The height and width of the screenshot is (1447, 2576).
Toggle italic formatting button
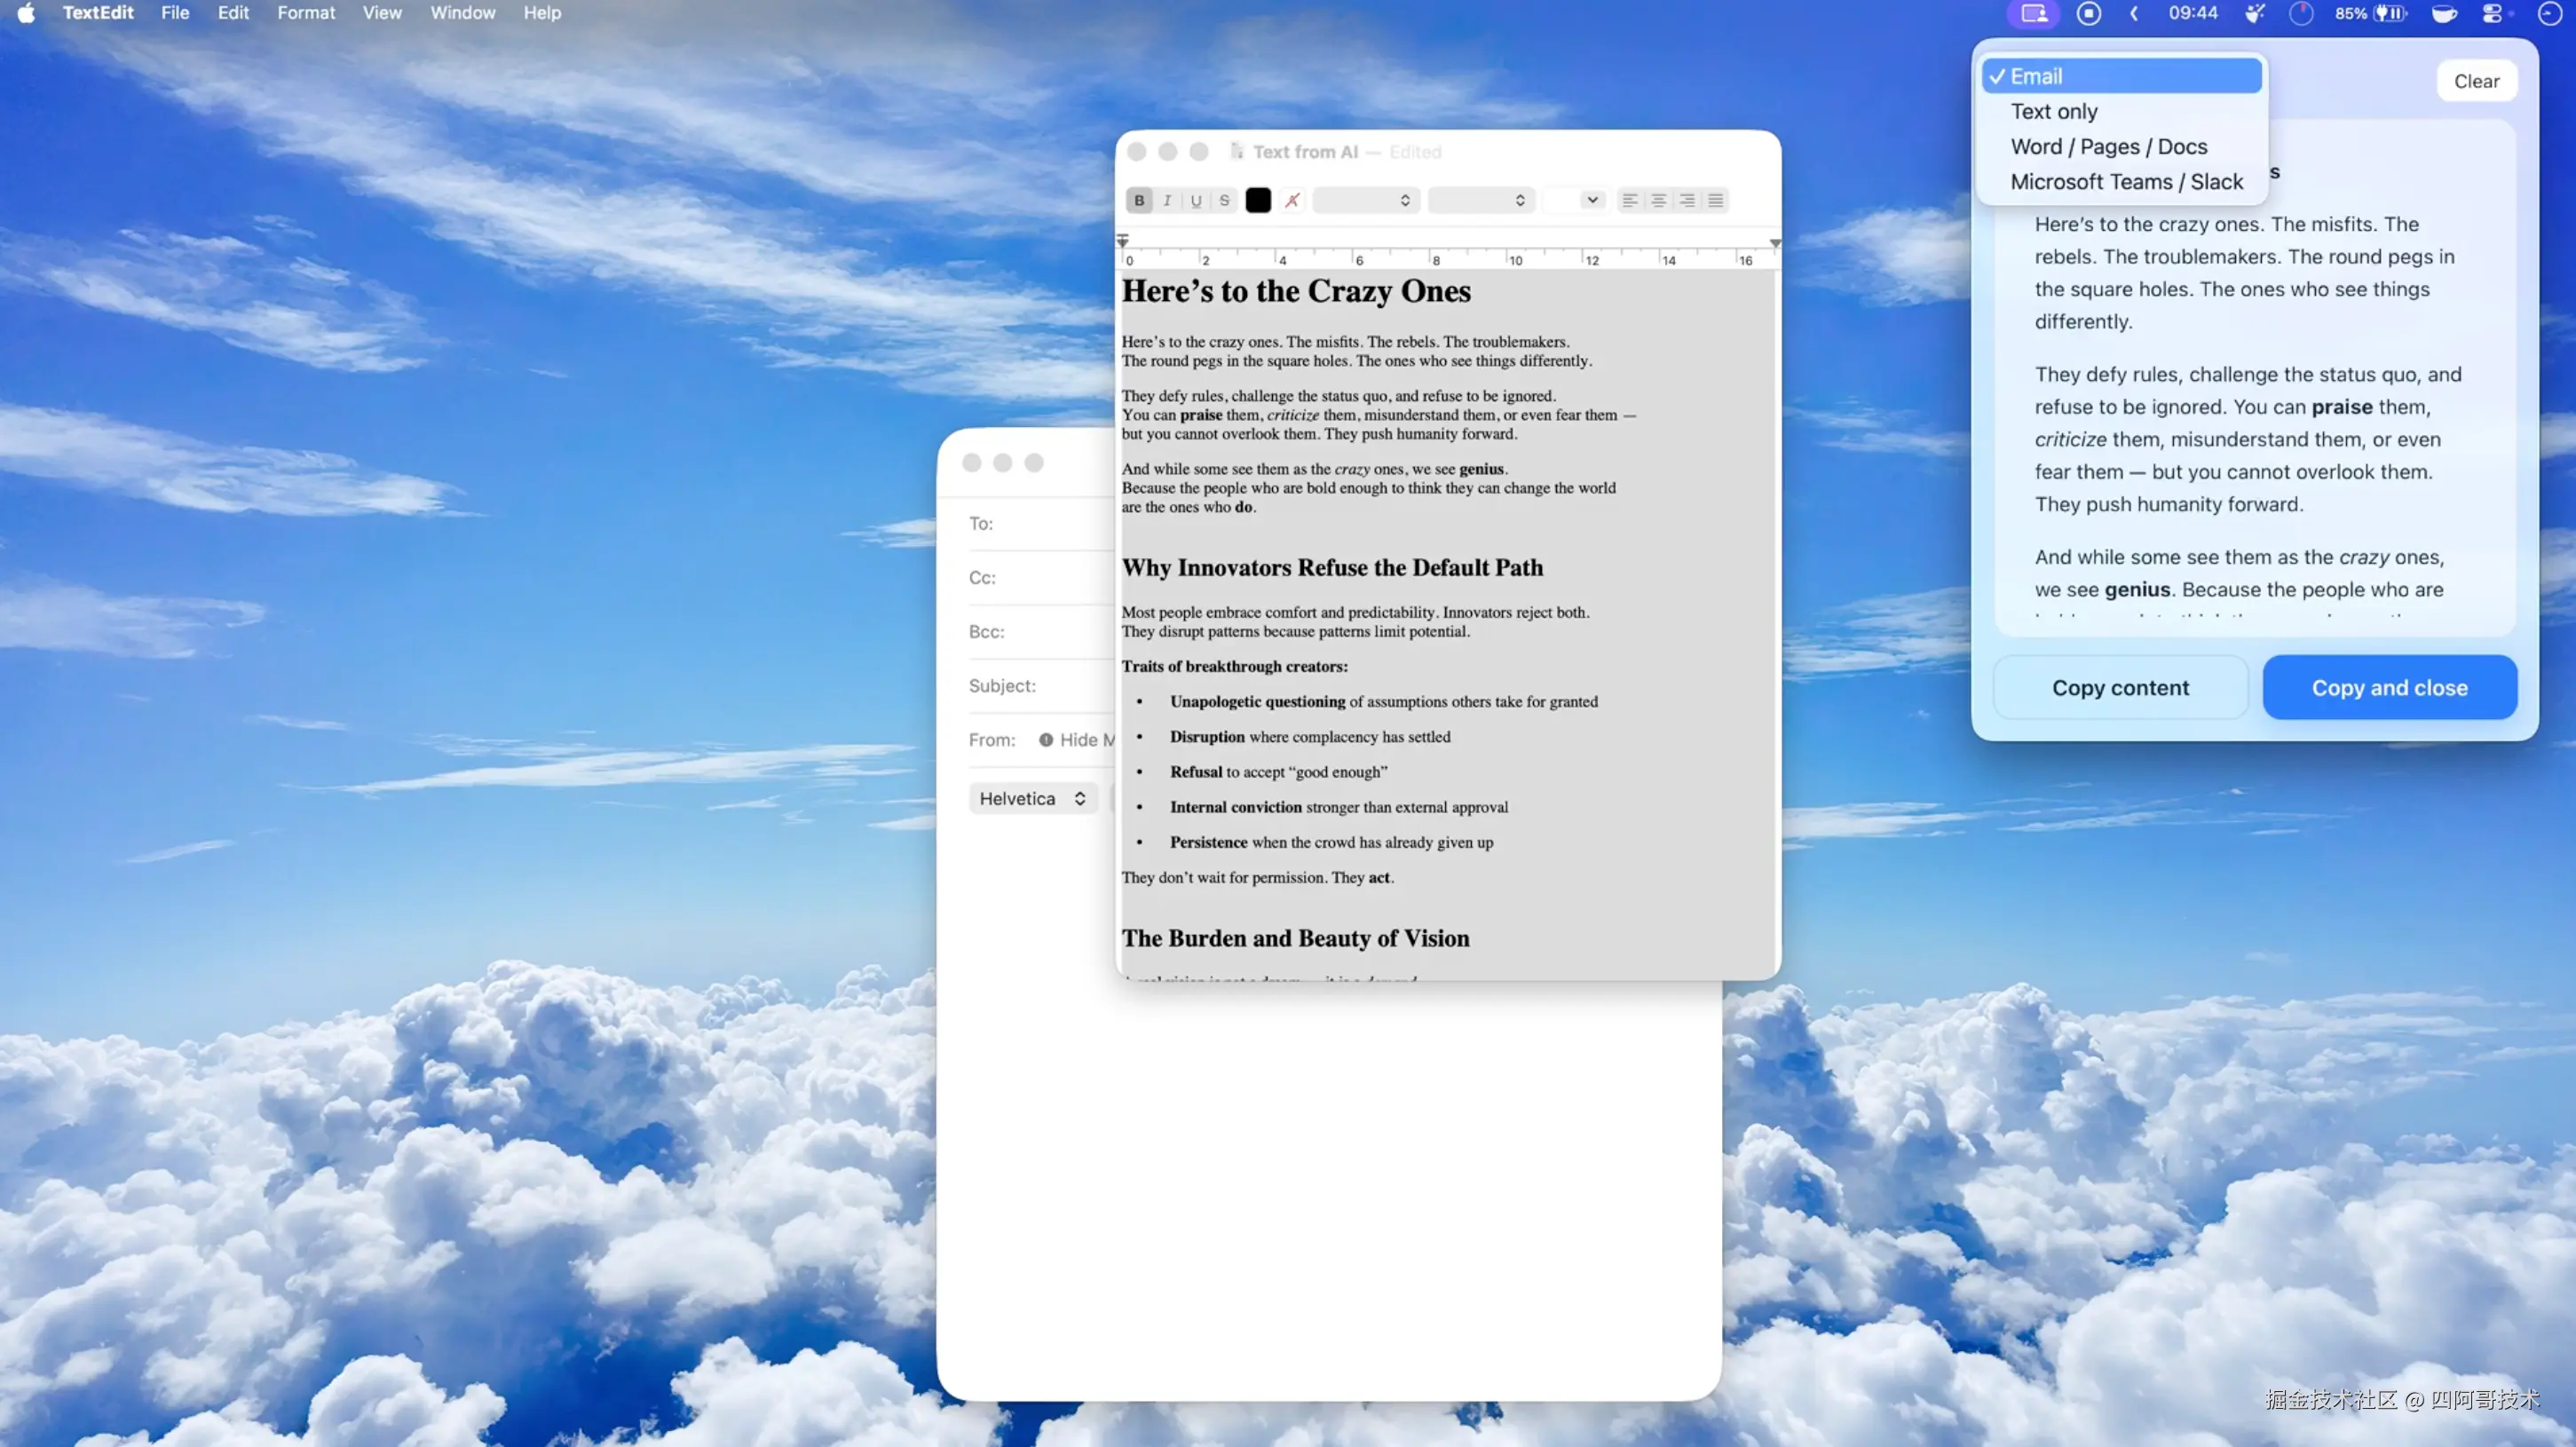(x=1167, y=200)
